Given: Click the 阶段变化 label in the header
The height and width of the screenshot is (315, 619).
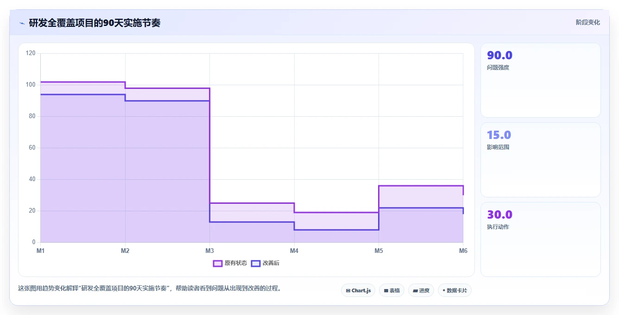Looking at the screenshot, I should pos(587,22).
